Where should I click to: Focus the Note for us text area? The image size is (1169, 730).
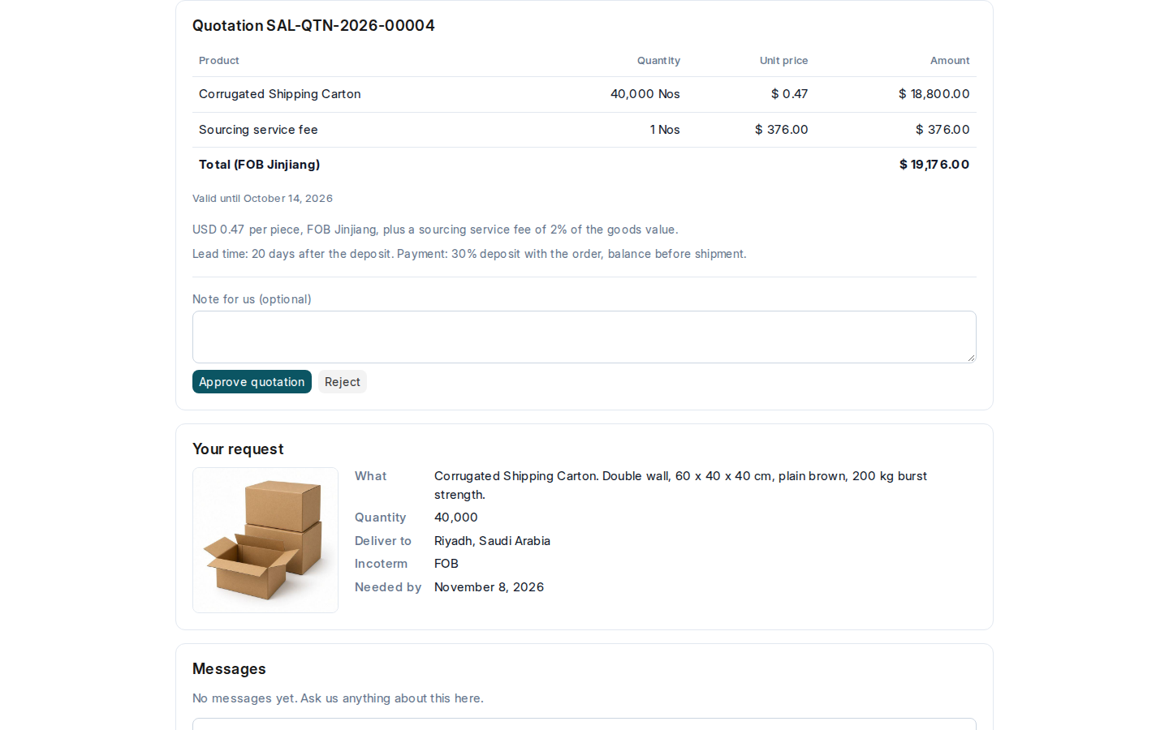(x=584, y=337)
